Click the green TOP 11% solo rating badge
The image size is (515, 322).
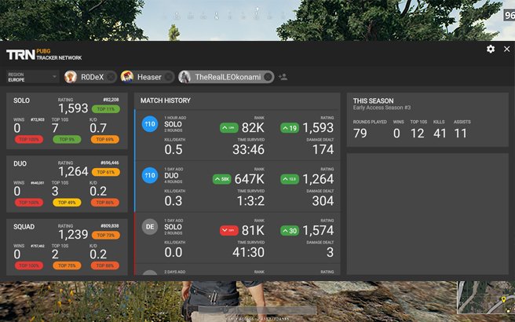click(106, 108)
